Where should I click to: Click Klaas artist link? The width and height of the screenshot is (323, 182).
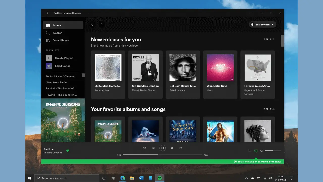[210, 90]
